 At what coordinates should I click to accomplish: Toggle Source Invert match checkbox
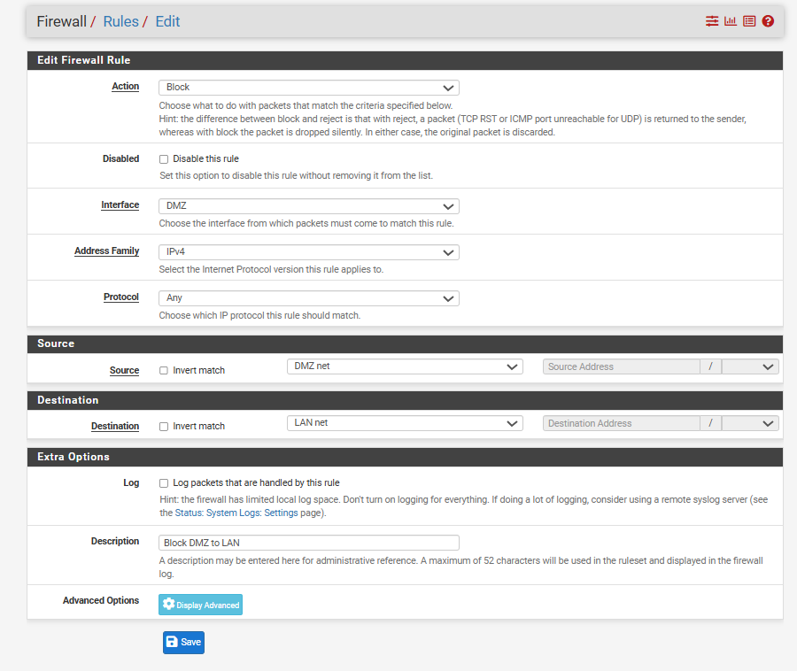(x=164, y=371)
